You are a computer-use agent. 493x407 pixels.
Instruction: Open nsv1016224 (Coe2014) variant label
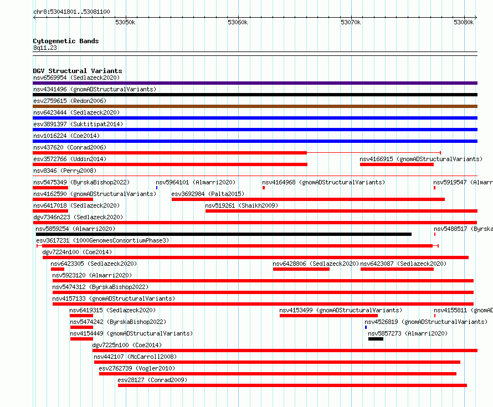66,136
